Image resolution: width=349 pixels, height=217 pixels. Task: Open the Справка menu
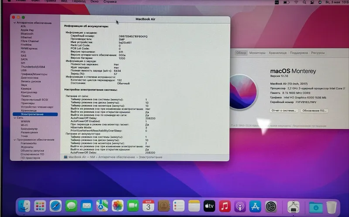110,2
